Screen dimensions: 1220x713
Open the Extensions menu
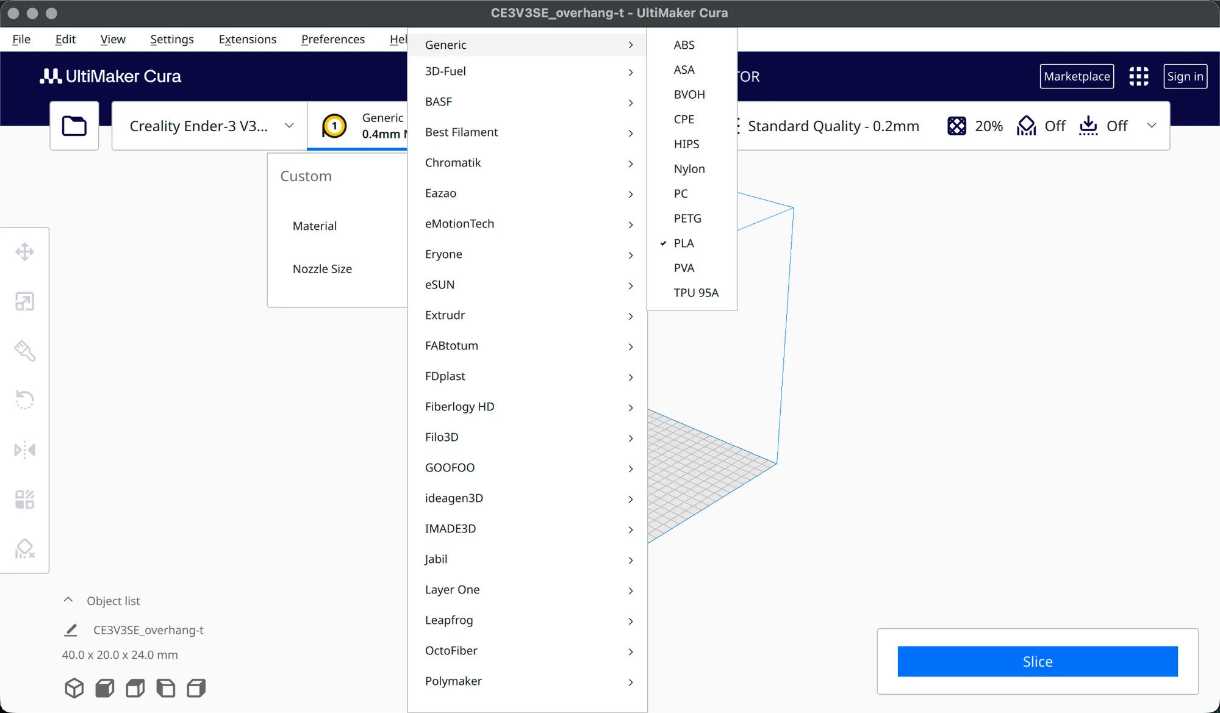click(x=248, y=39)
